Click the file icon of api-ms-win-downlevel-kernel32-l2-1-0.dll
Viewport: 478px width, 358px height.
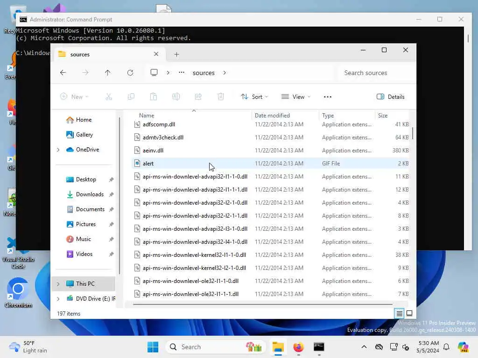click(x=137, y=268)
